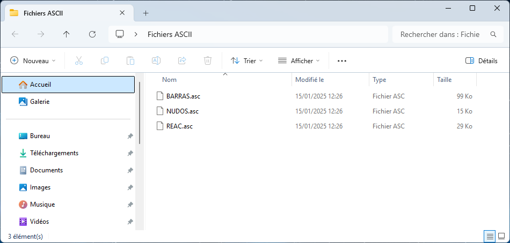Toggle the Détails pane
The image size is (510, 243).
coord(482,60)
